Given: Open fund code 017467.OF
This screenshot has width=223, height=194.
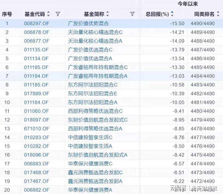Looking at the screenshot, I should click(37, 181).
